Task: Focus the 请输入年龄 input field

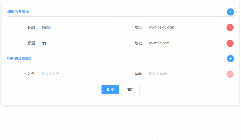Action: (183, 74)
